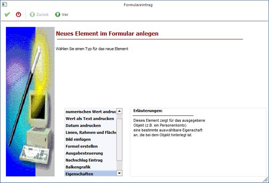Choose 'Datum andrucken' element type
This screenshot has height=183, width=269.
83,125
